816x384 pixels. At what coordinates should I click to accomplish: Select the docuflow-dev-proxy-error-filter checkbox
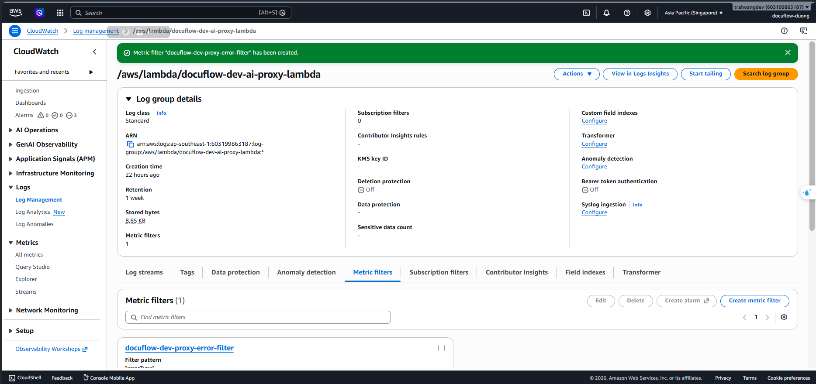click(x=441, y=348)
